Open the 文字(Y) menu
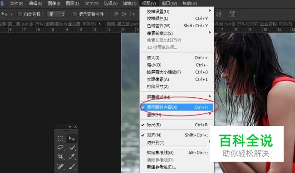295x173 pixels. (92, 3)
